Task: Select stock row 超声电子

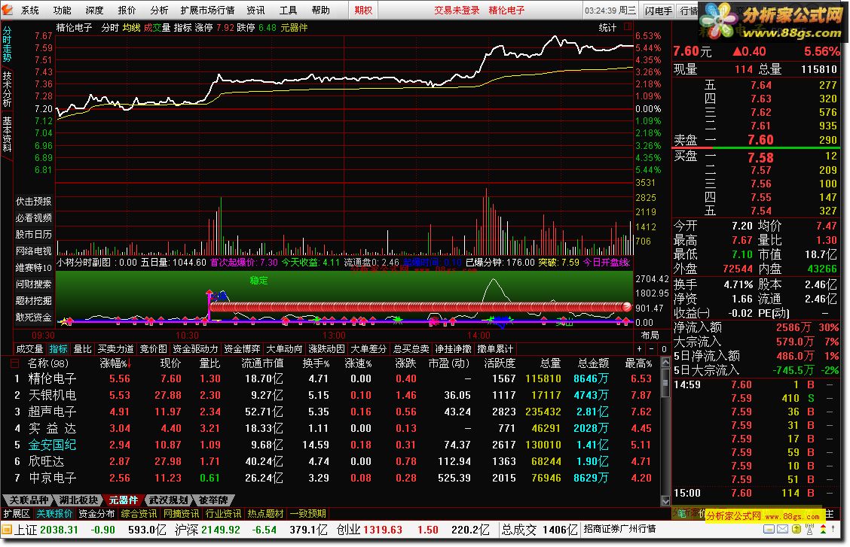Action: 331,412
